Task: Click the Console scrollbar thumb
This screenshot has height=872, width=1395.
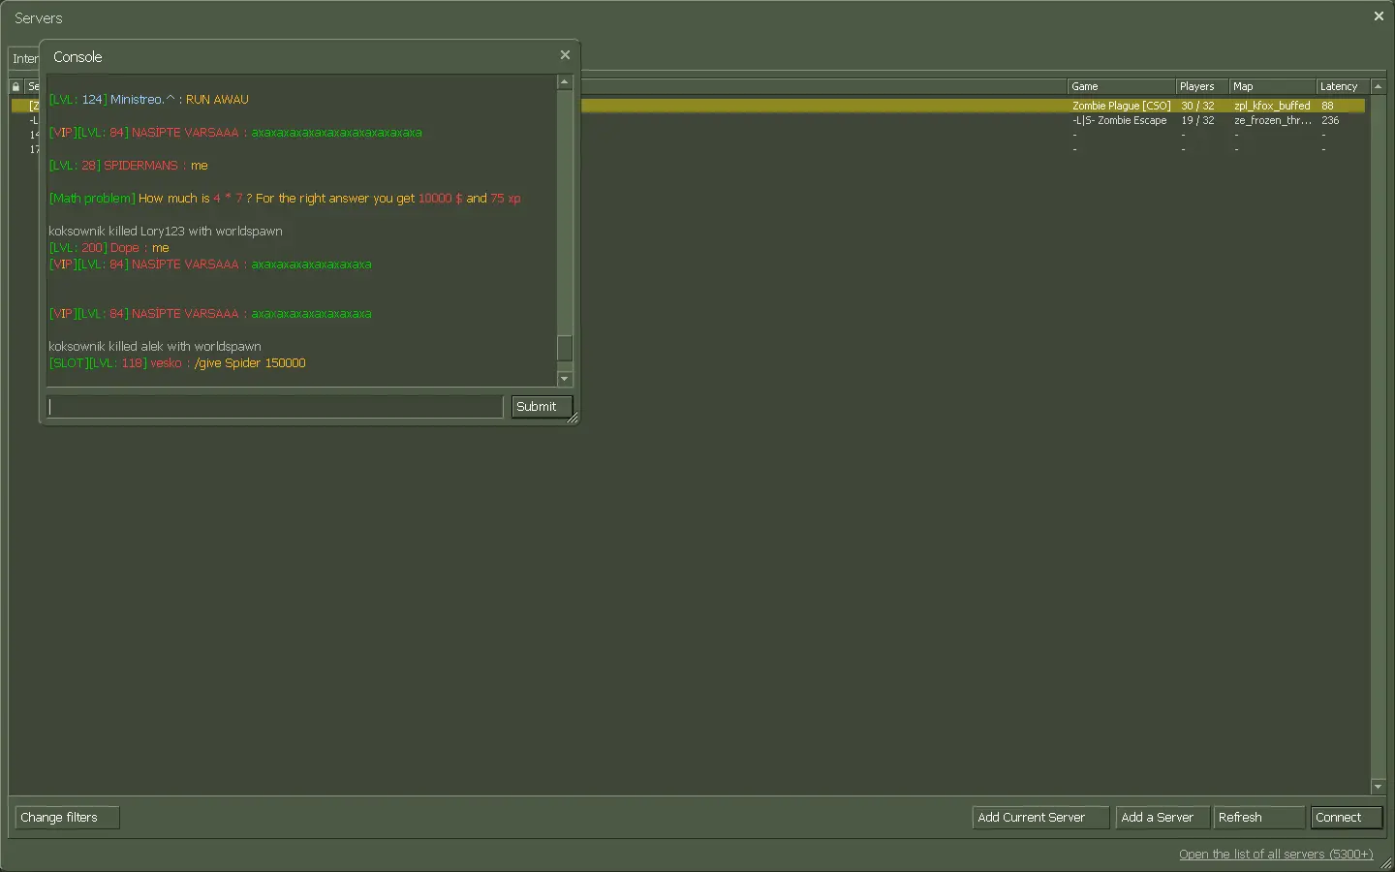Action: [565, 348]
